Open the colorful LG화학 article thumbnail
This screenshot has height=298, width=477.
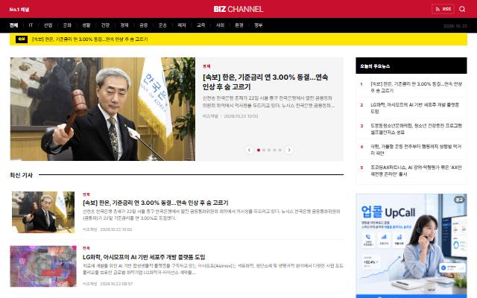point(43,267)
